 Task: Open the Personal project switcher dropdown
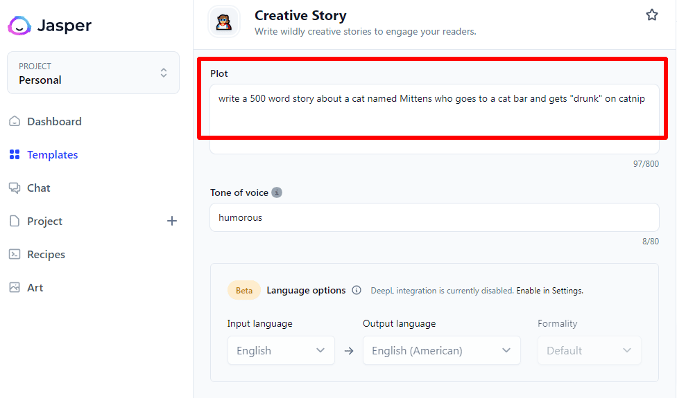tap(93, 73)
